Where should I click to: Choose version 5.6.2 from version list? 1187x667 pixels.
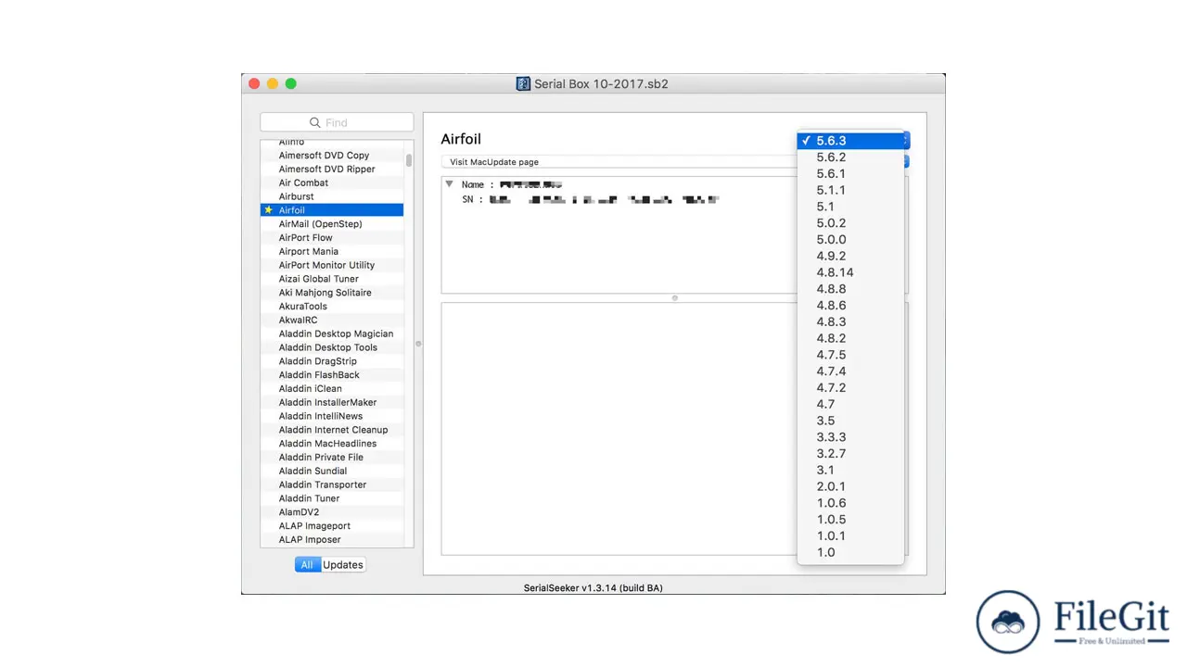(850, 157)
